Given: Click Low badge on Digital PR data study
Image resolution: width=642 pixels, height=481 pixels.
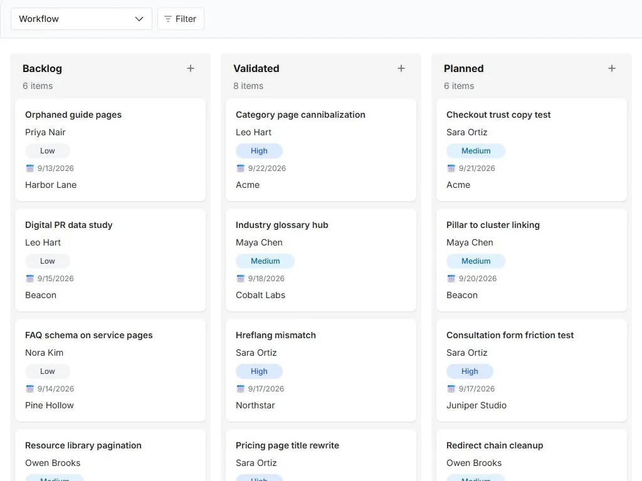Looking at the screenshot, I should 48,261.
